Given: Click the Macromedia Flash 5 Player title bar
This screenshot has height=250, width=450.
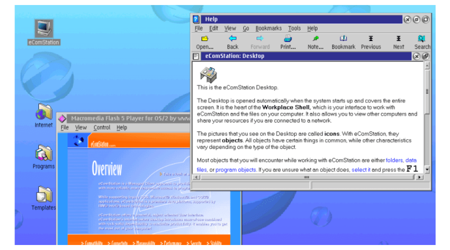Looking at the screenshot, I should click(128, 118).
